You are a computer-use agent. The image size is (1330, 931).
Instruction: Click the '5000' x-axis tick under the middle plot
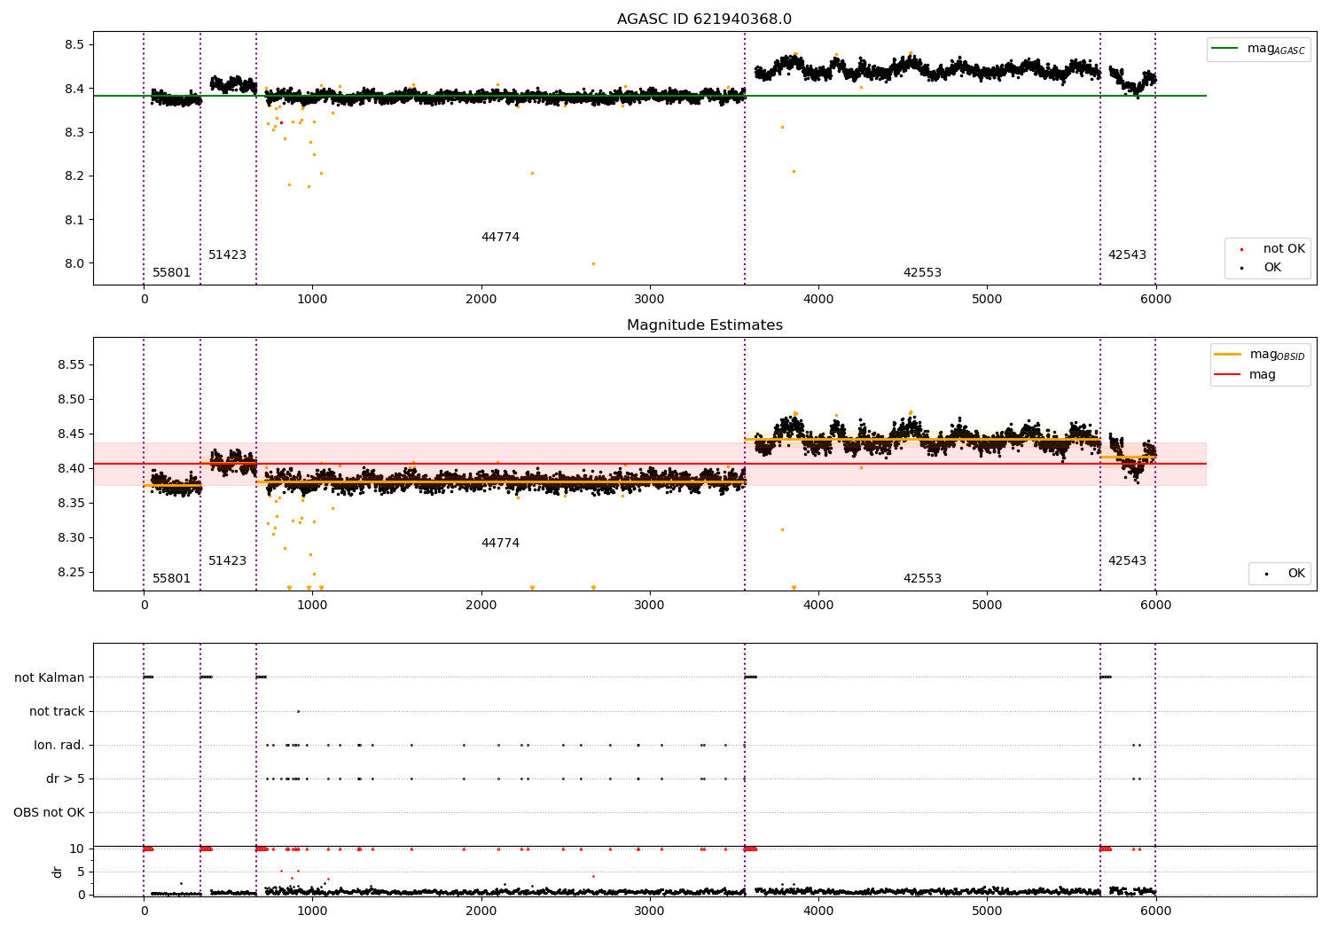pyautogui.click(x=987, y=605)
